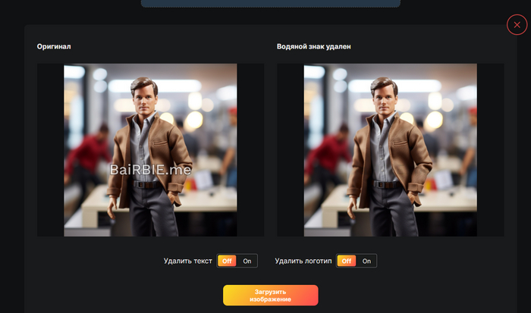Image resolution: width=531 pixels, height=313 pixels.
Task: Close the dialog with the red X
Action: tap(517, 25)
